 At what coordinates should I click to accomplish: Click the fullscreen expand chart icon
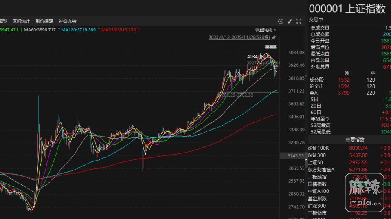[299, 21]
